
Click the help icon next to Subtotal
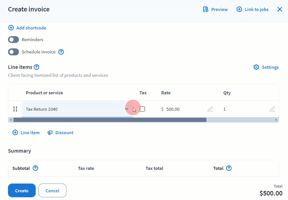tap(35, 168)
